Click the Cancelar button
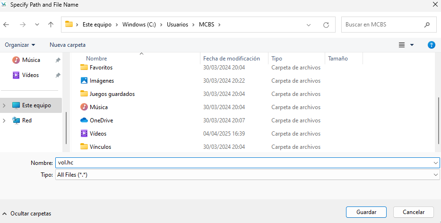This screenshot has height=223, width=441. 414,213
